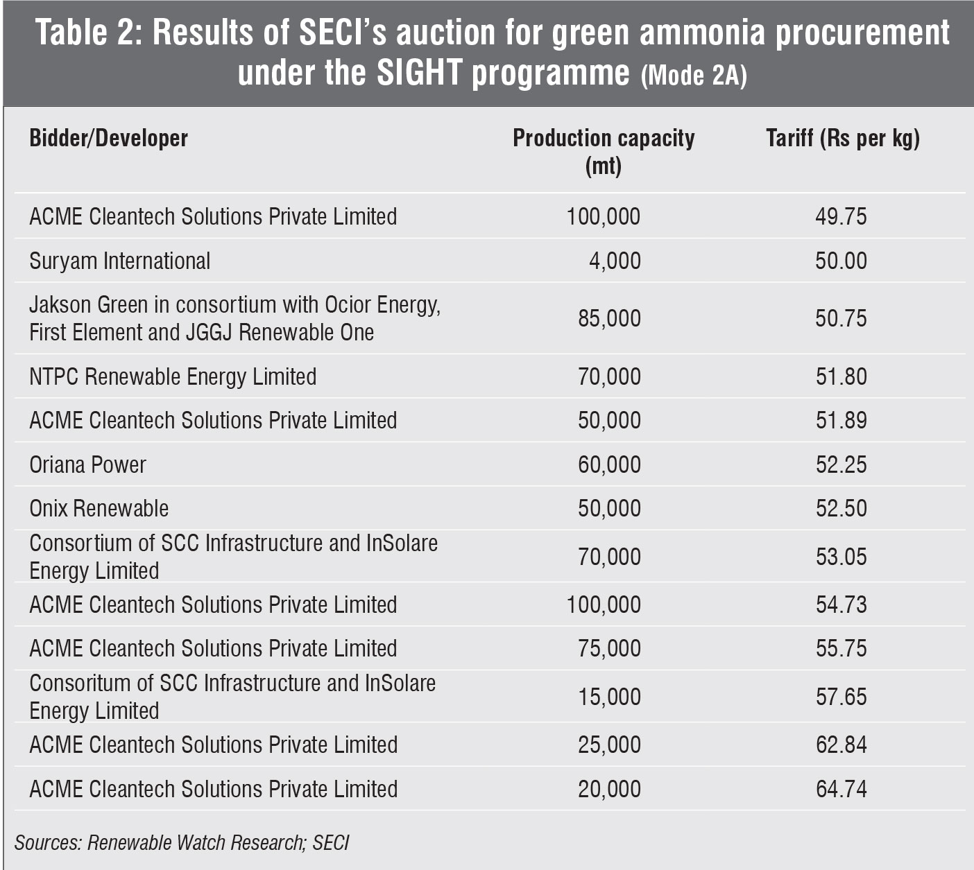Click the Oriana Power bidder name
The height and width of the screenshot is (870, 974).
click(87, 464)
